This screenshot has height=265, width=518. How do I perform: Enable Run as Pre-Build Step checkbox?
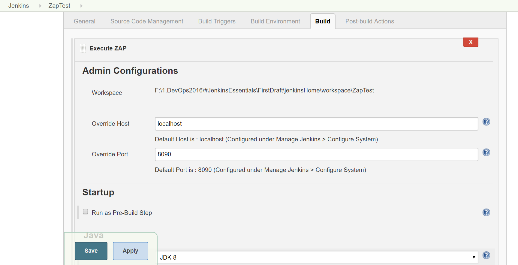[86, 212]
